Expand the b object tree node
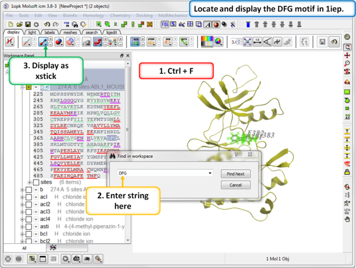The image size is (356, 268). click(x=23, y=190)
